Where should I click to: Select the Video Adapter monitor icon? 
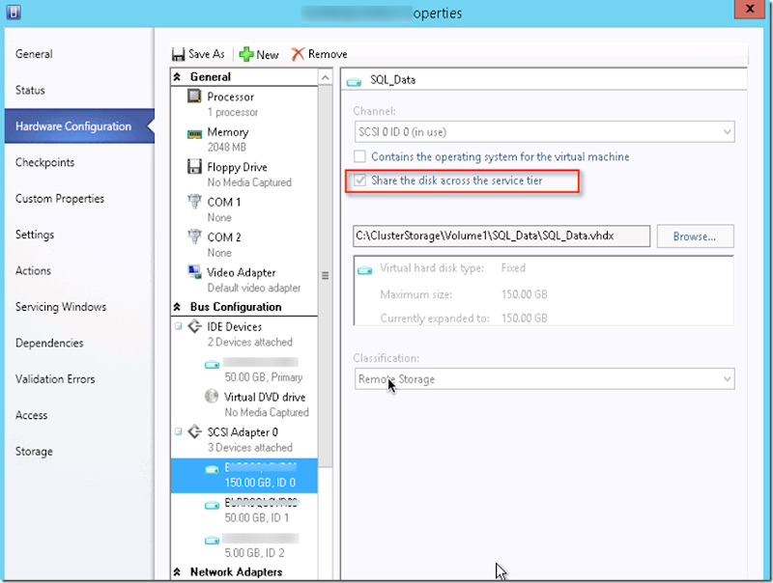tap(194, 272)
